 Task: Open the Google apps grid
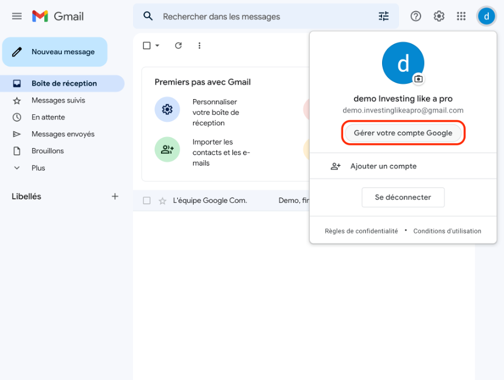coord(461,16)
